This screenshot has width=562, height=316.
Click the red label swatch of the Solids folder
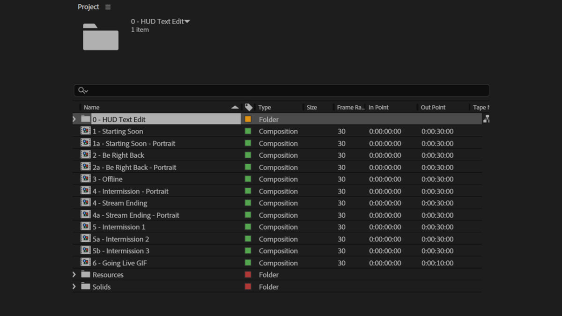(248, 287)
